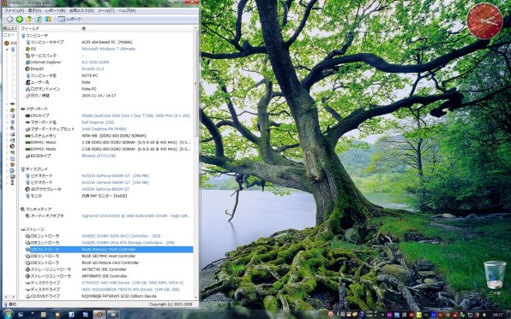
Task: Open the Dell Inspiron 1520 link
Action: [98, 122]
